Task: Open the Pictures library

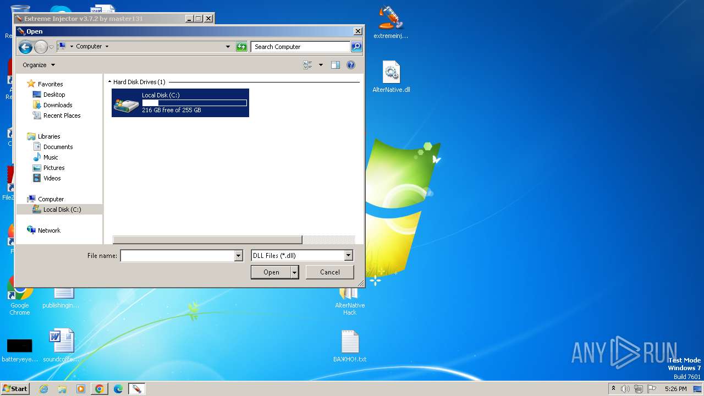Action: [54, 168]
